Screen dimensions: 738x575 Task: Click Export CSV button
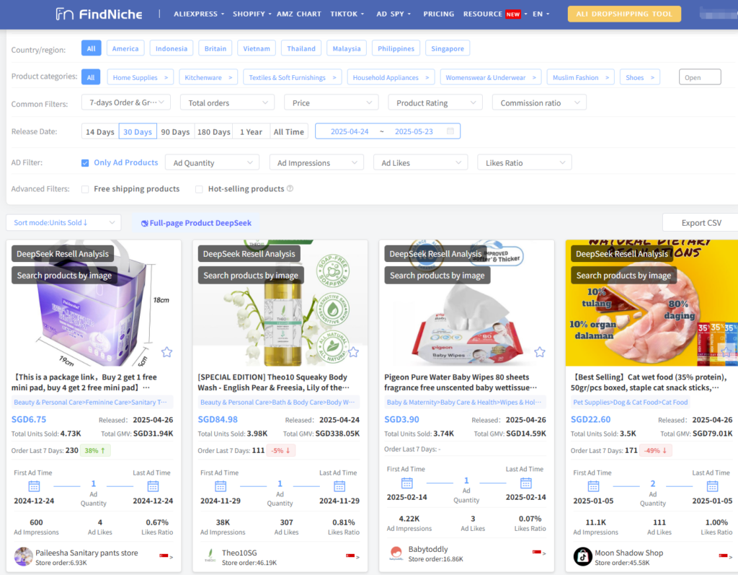click(701, 222)
